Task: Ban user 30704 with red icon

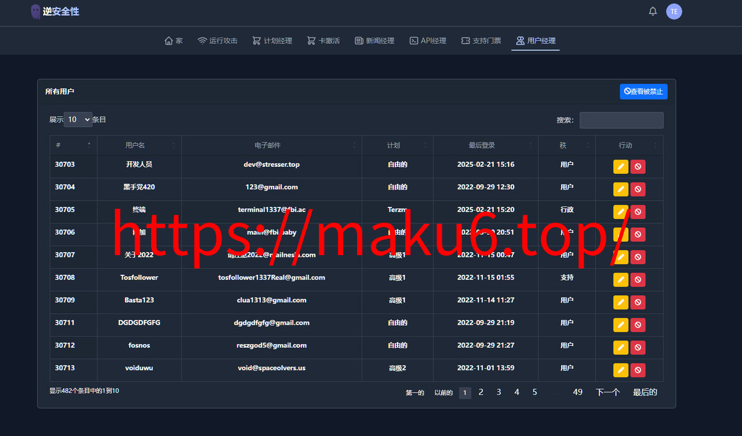Action: [638, 189]
